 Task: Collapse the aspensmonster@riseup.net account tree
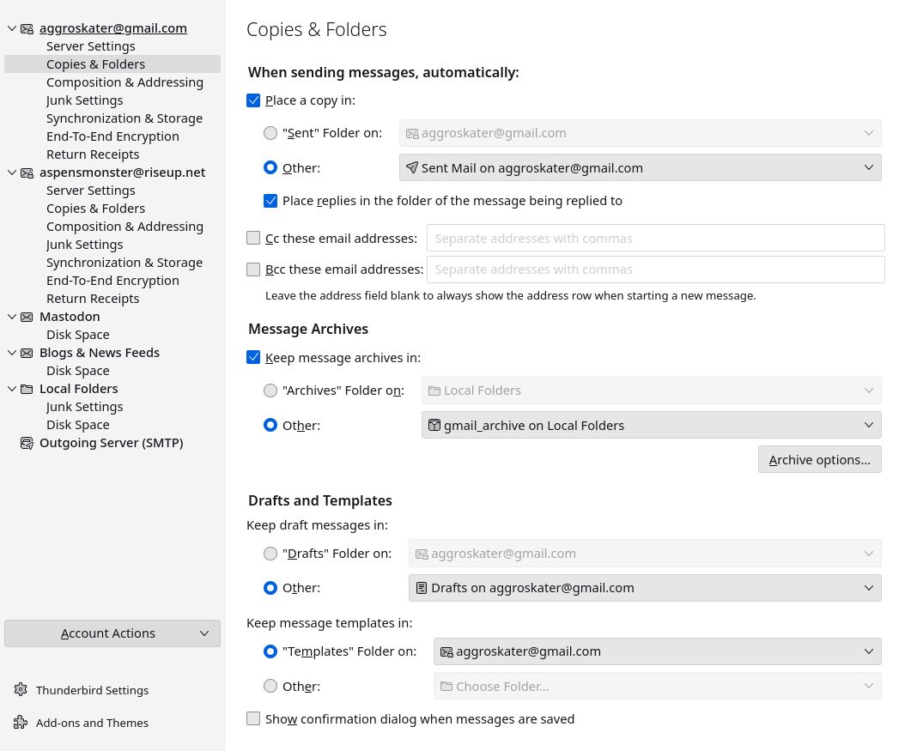12,173
